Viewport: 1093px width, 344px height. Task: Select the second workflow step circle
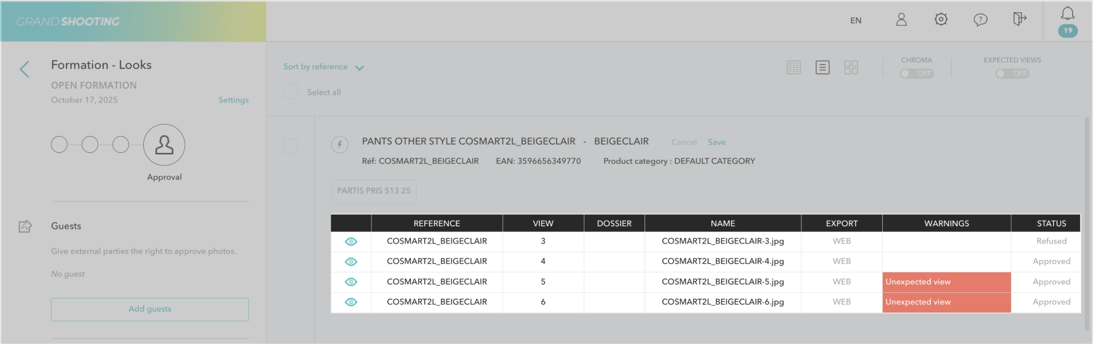[x=90, y=145]
